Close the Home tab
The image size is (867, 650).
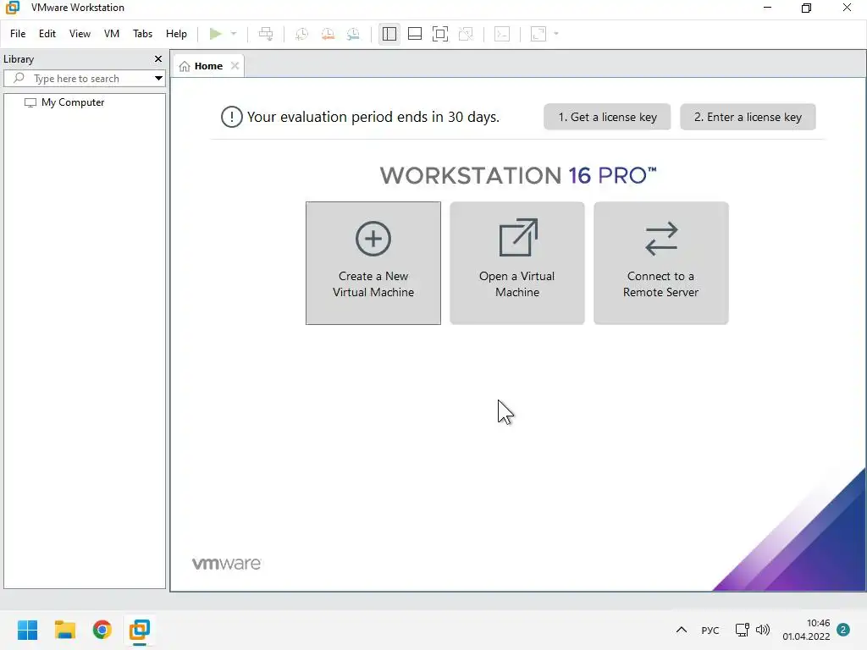(x=235, y=66)
